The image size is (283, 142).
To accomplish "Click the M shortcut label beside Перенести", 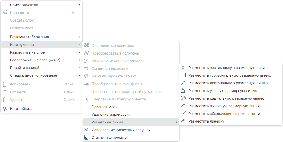I will pos(73,13).
